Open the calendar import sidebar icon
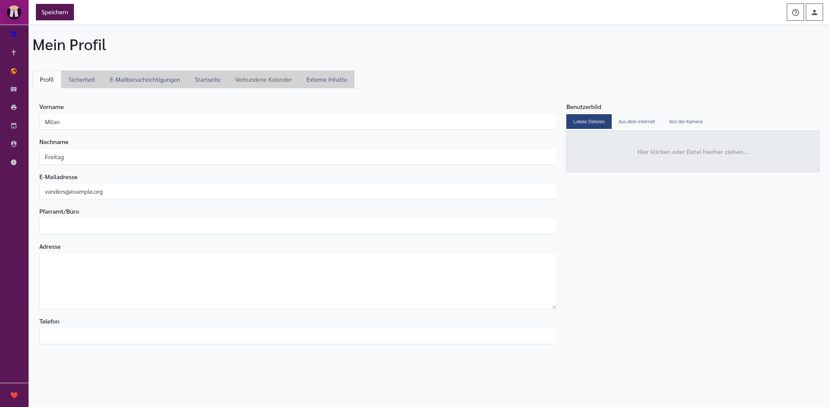 coord(14,126)
